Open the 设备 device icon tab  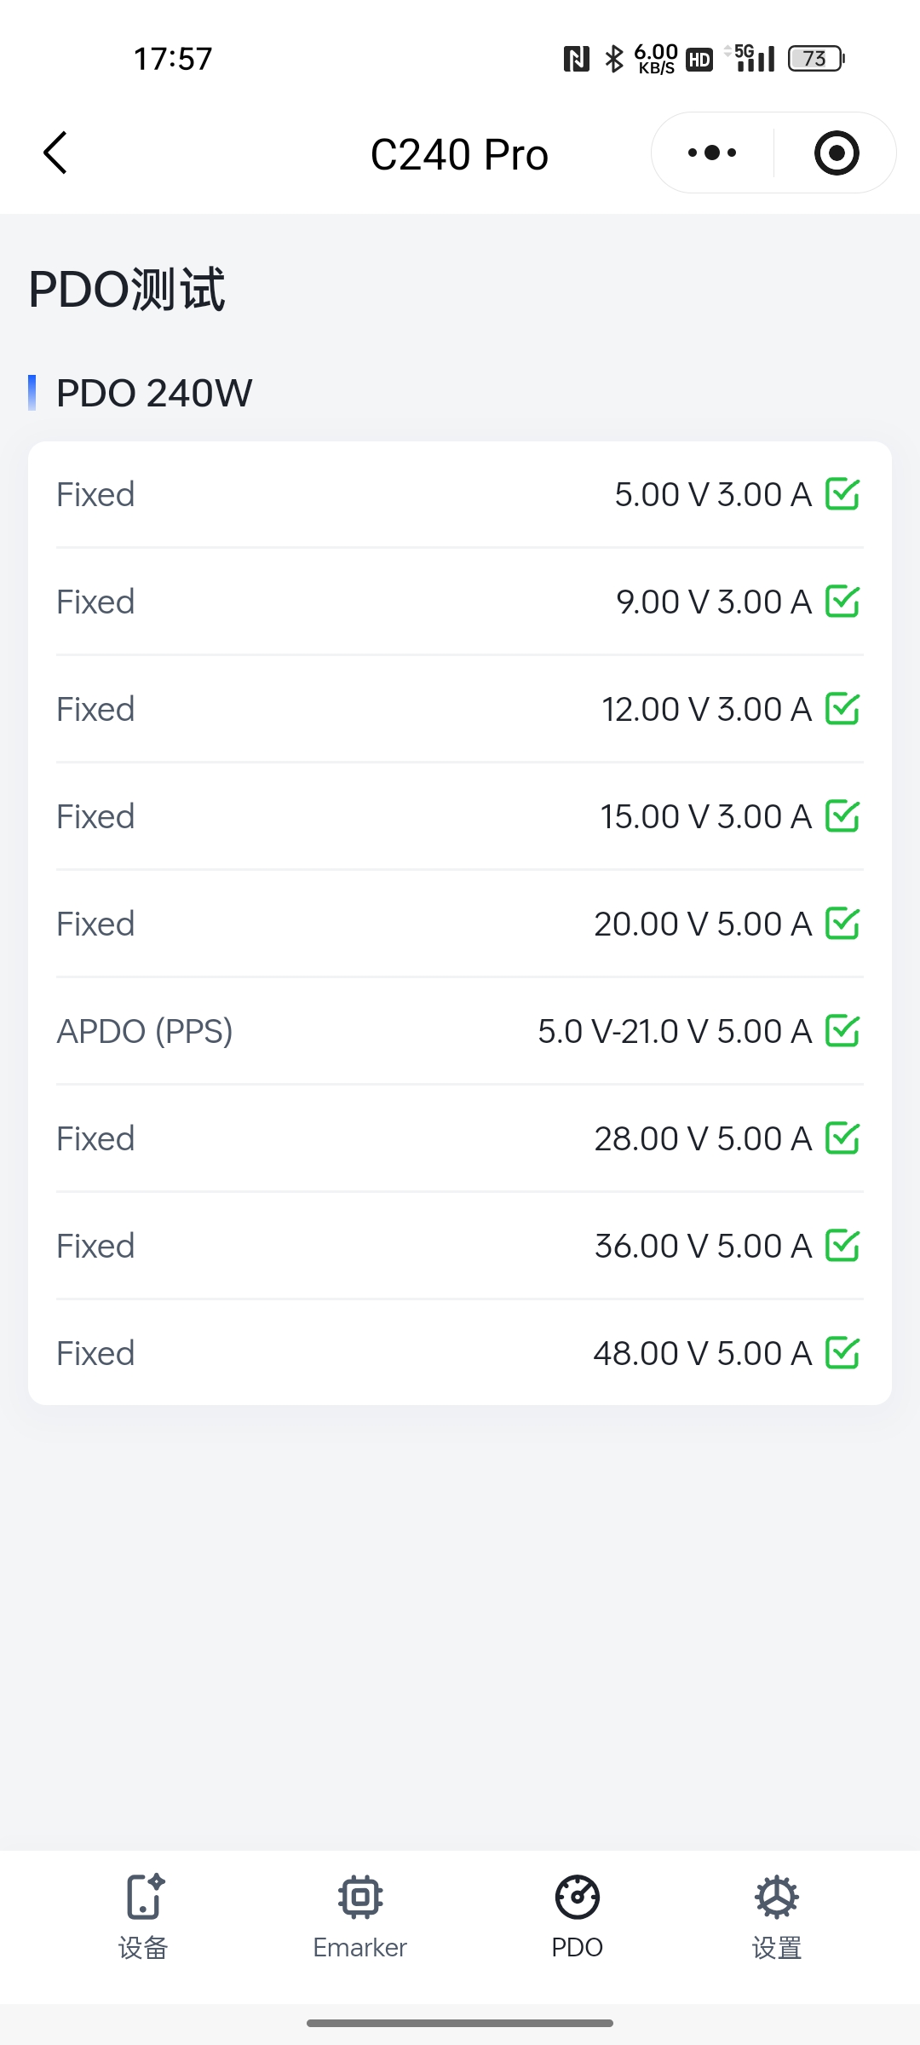[x=144, y=1897]
